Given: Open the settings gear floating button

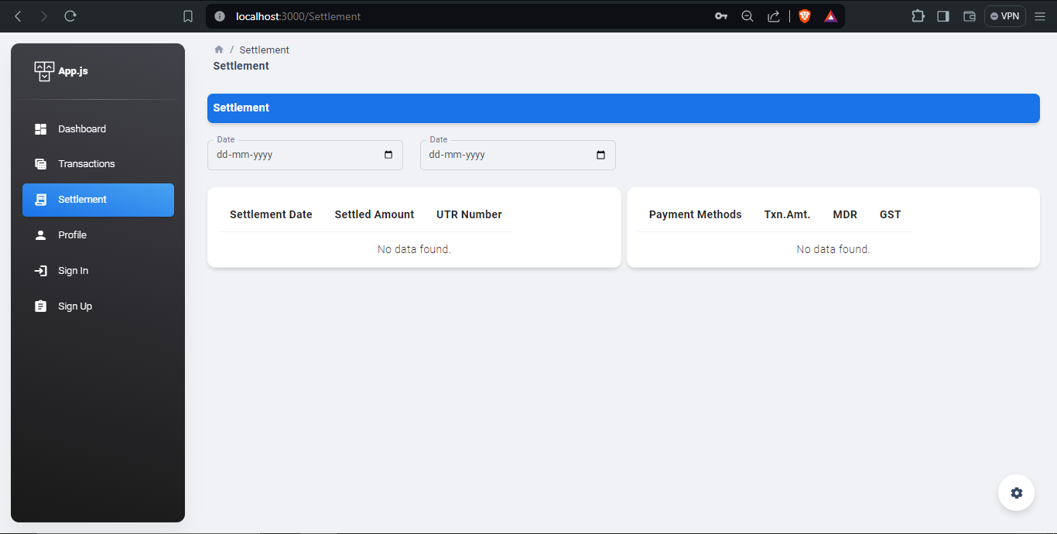Looking at the screenshot, I should (1017, 493).
